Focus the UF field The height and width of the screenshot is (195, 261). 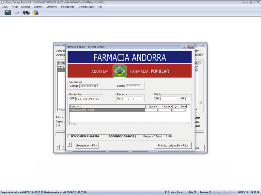(188, 98)
